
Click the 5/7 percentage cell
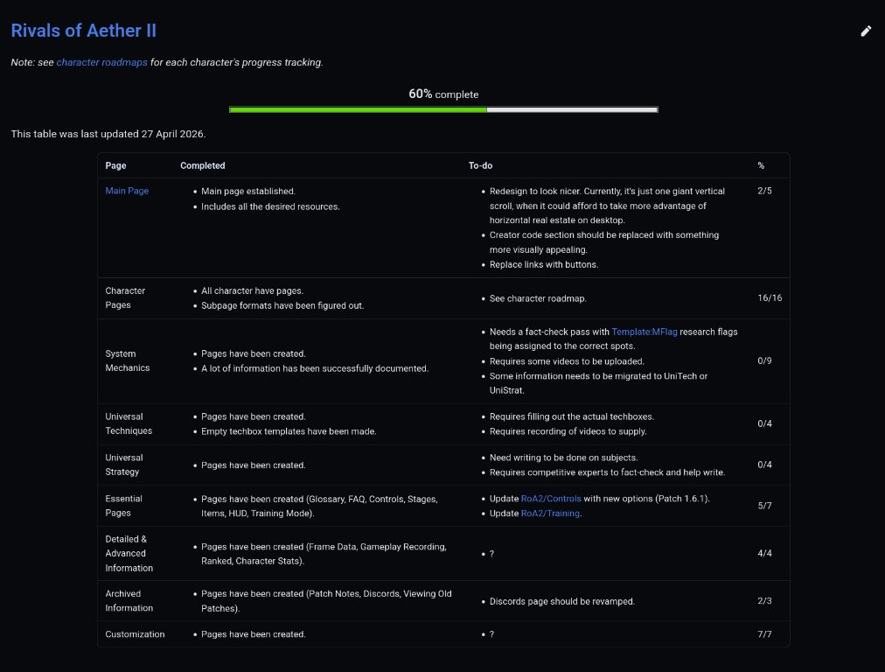coord(765,506)
